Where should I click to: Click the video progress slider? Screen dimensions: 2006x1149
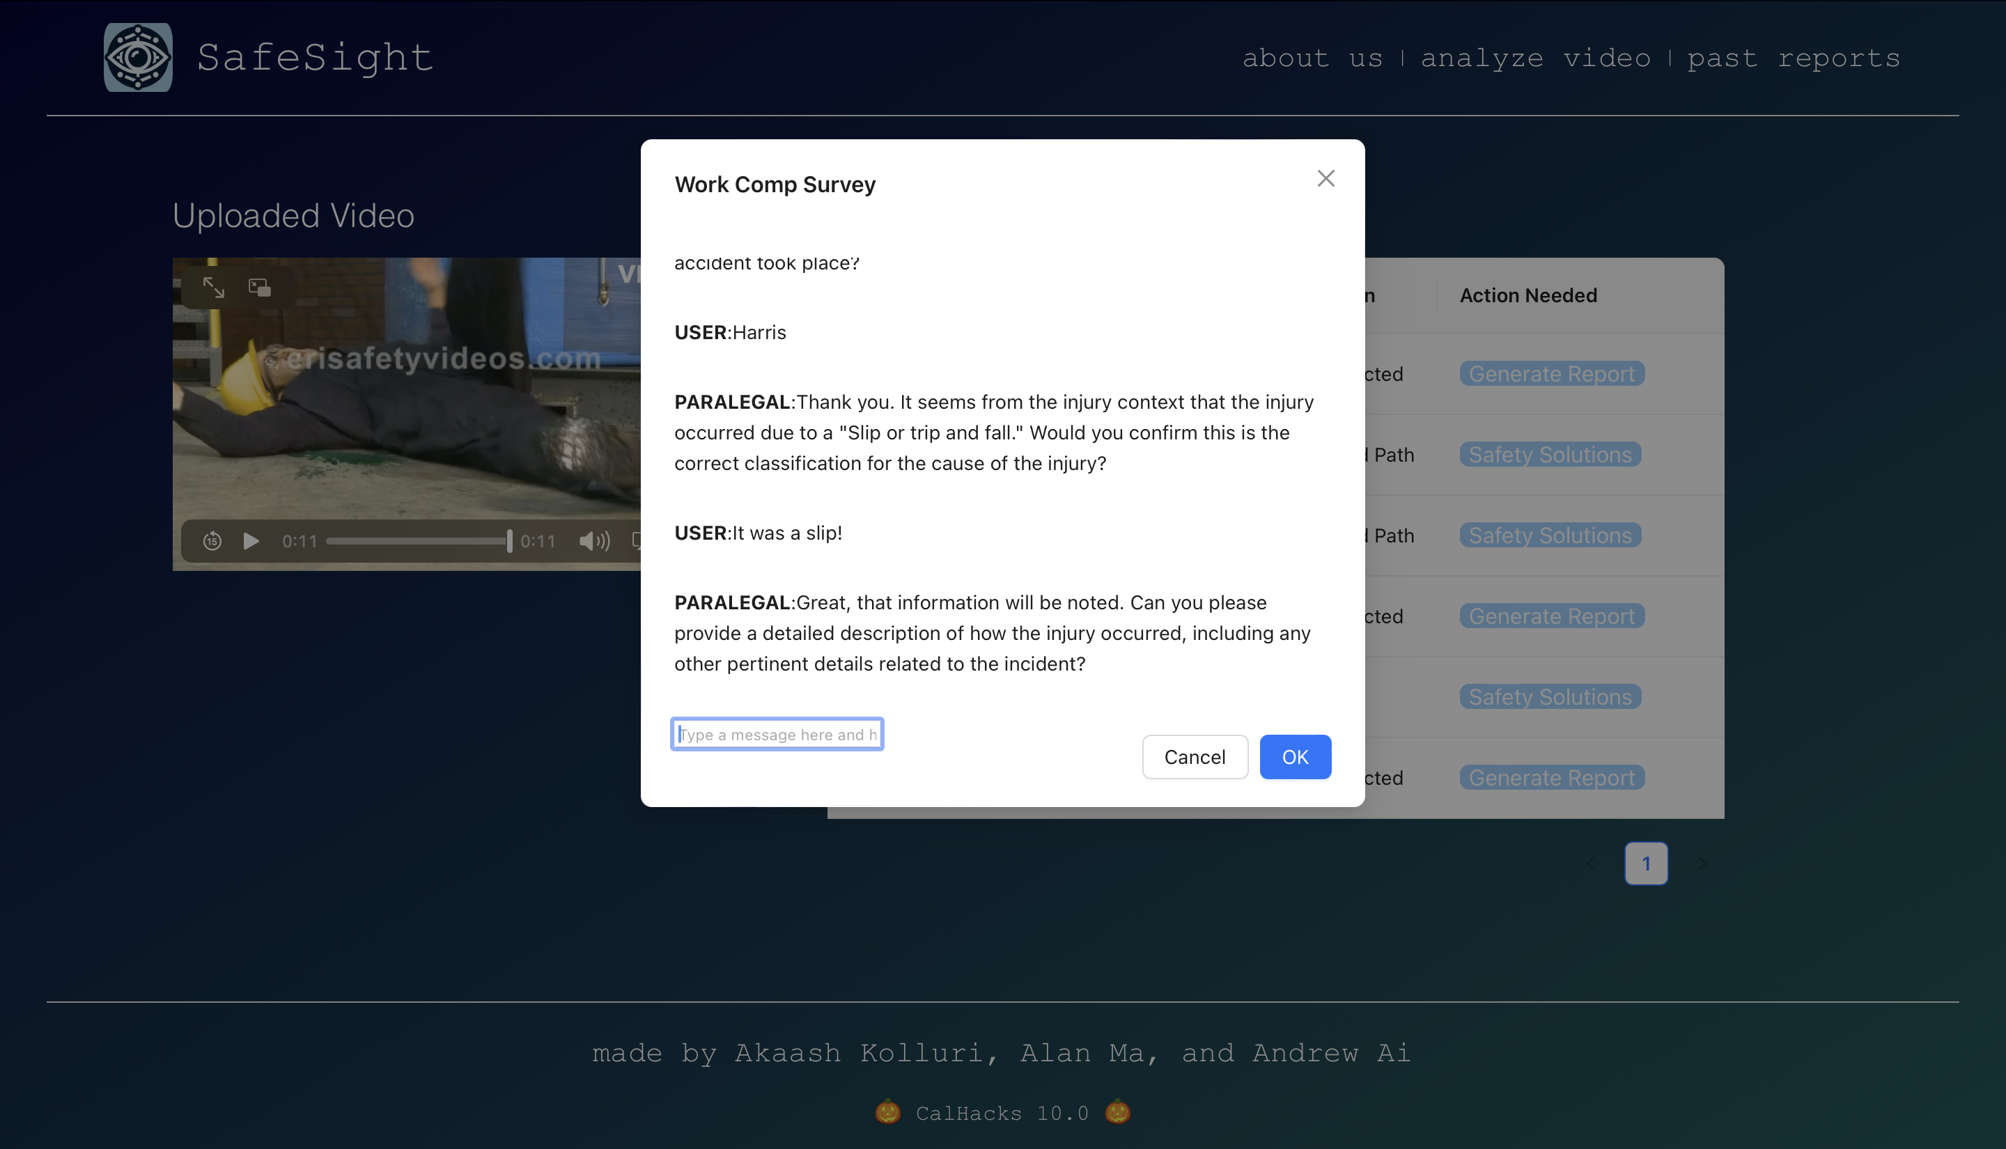pos(418,541)
